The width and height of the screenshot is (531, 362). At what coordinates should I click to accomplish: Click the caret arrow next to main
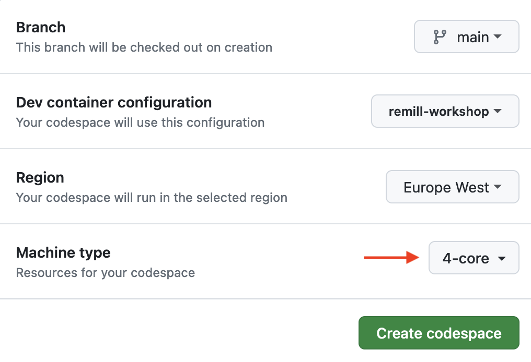tap(498, 37)
